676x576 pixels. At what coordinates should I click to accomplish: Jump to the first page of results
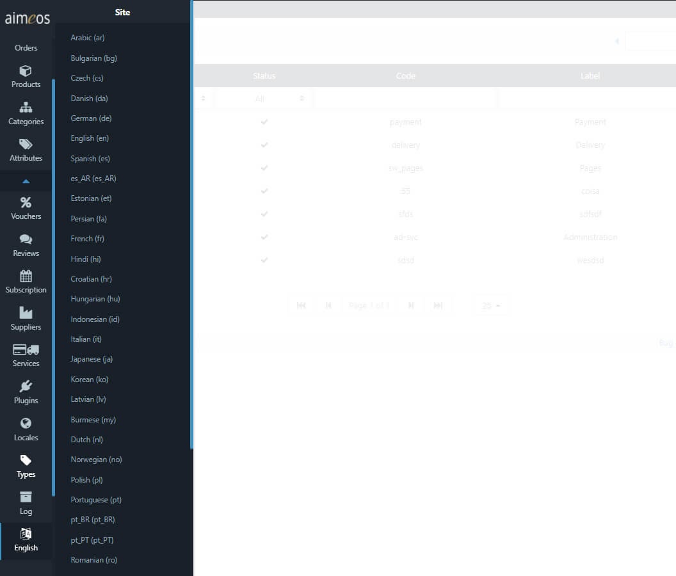pyautogui.click(x=301, y=305)
